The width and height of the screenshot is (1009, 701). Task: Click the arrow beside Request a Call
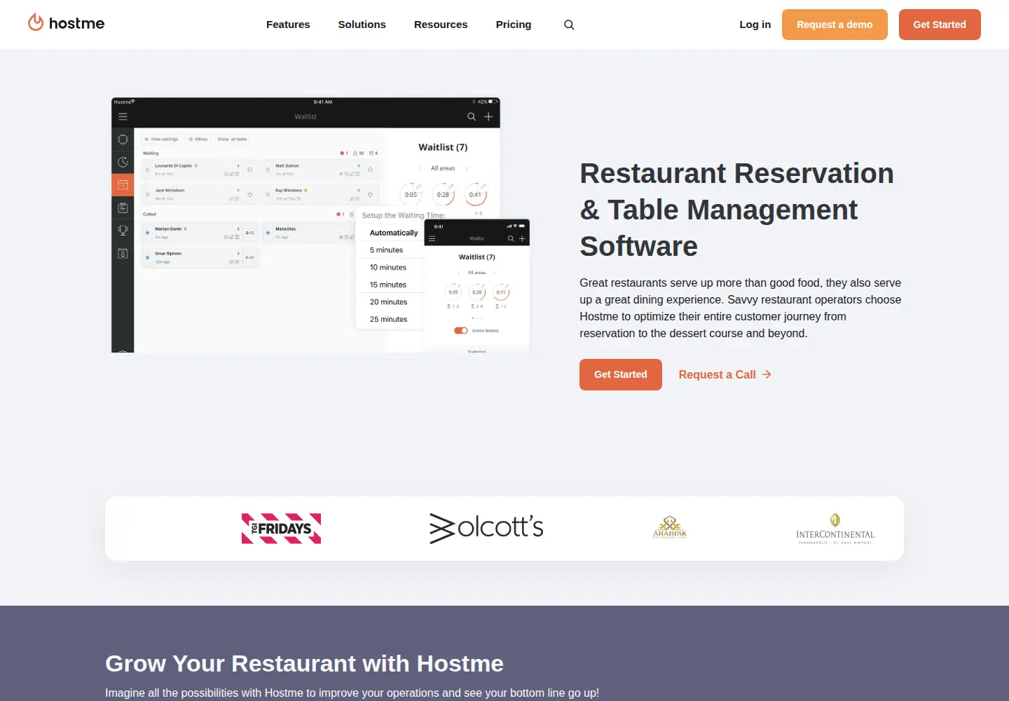[767, 374]
